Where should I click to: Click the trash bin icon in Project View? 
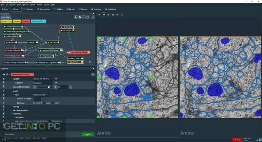pyautogui.click(x=89, y=62)
